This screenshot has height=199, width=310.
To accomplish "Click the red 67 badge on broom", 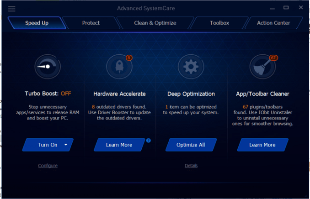I will tap(273, 58).
